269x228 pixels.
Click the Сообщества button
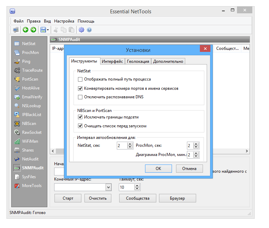point(138,198)
